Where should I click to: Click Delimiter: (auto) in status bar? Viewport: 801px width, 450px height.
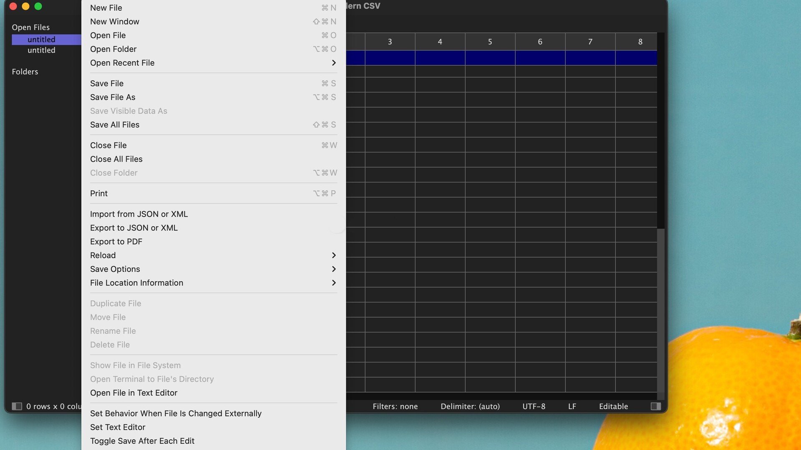470,406
